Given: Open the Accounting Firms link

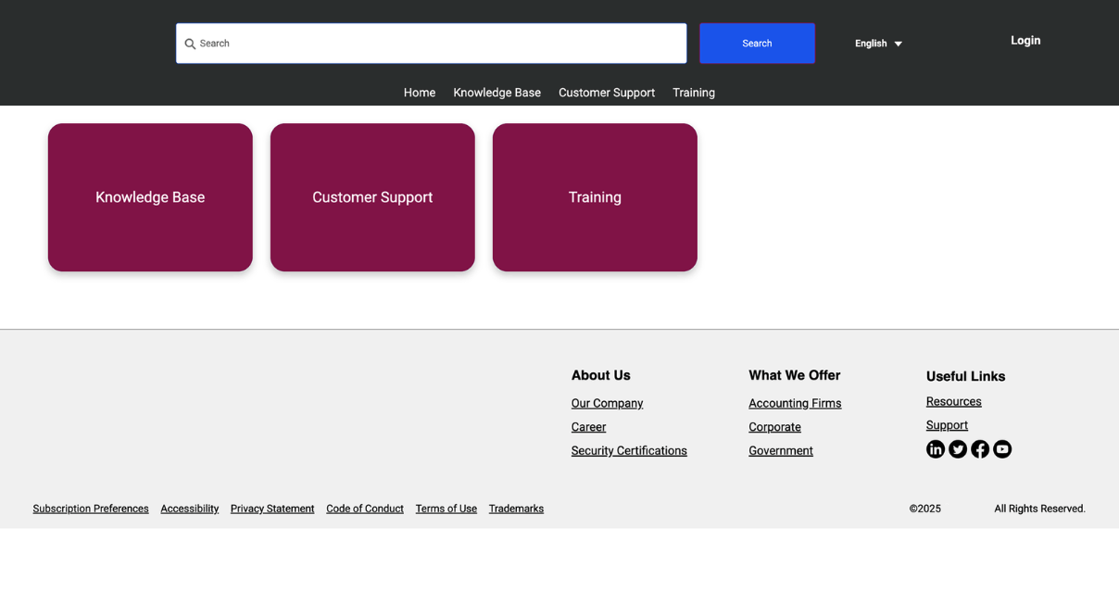Looking at the screenshot, I should tap(795, 403).
